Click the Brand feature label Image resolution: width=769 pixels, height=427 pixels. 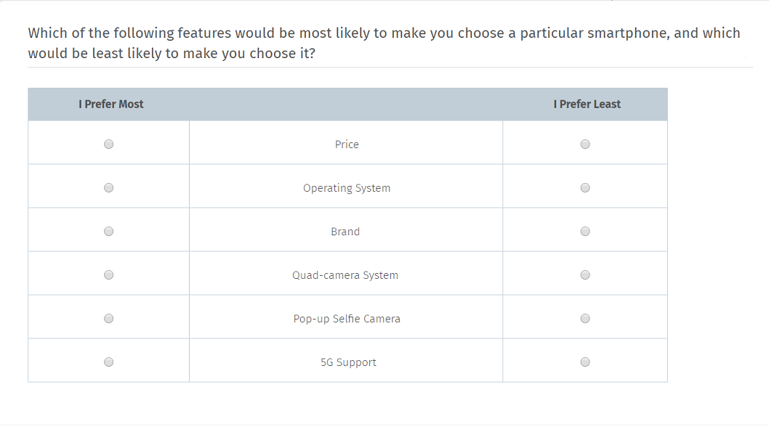point(345,232)
